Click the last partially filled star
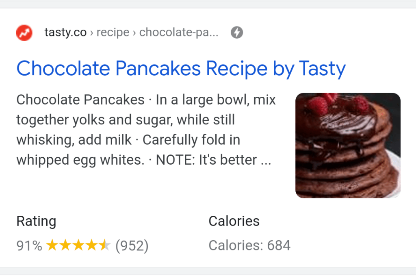Image resolution: width=416 pixels, height=276 pixels. (105, 245)
